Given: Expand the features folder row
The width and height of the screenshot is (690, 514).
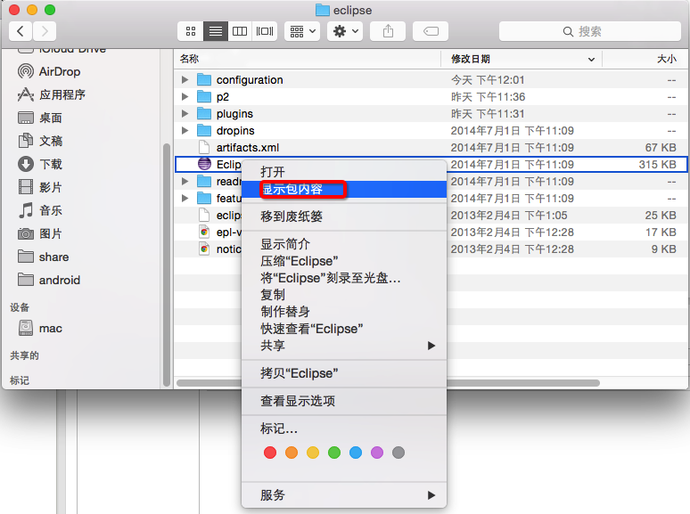Looking at the screenshot, I should tap(185, 199).
